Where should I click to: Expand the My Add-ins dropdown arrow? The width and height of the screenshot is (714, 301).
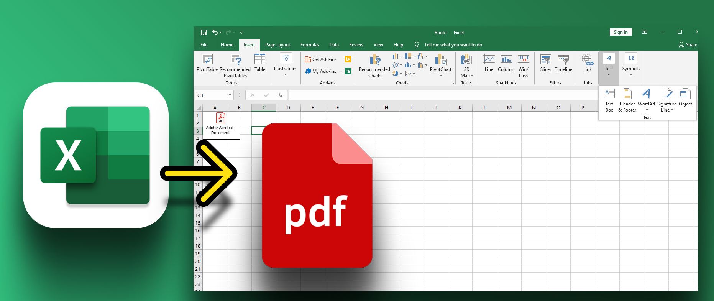341,71
